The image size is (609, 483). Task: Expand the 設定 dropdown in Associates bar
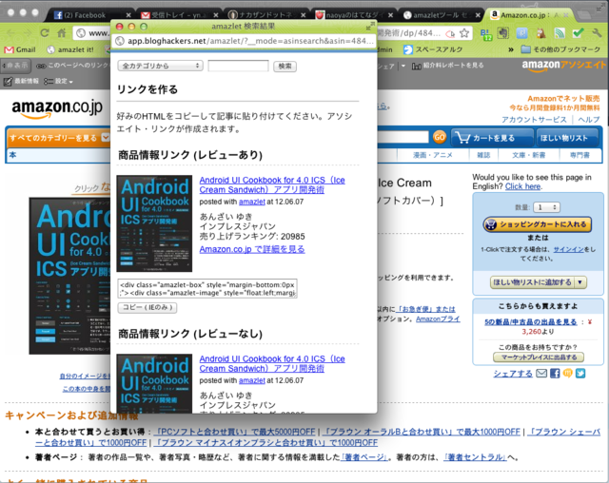(x=59, y=81)
